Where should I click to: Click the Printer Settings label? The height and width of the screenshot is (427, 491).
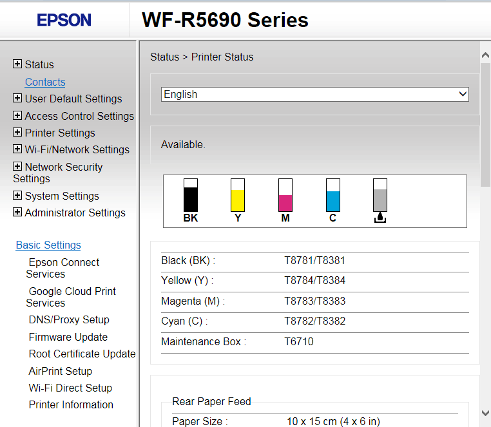tap(60, 133)
